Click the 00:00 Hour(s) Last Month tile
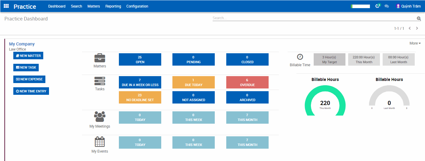 [x=399, y=59]
